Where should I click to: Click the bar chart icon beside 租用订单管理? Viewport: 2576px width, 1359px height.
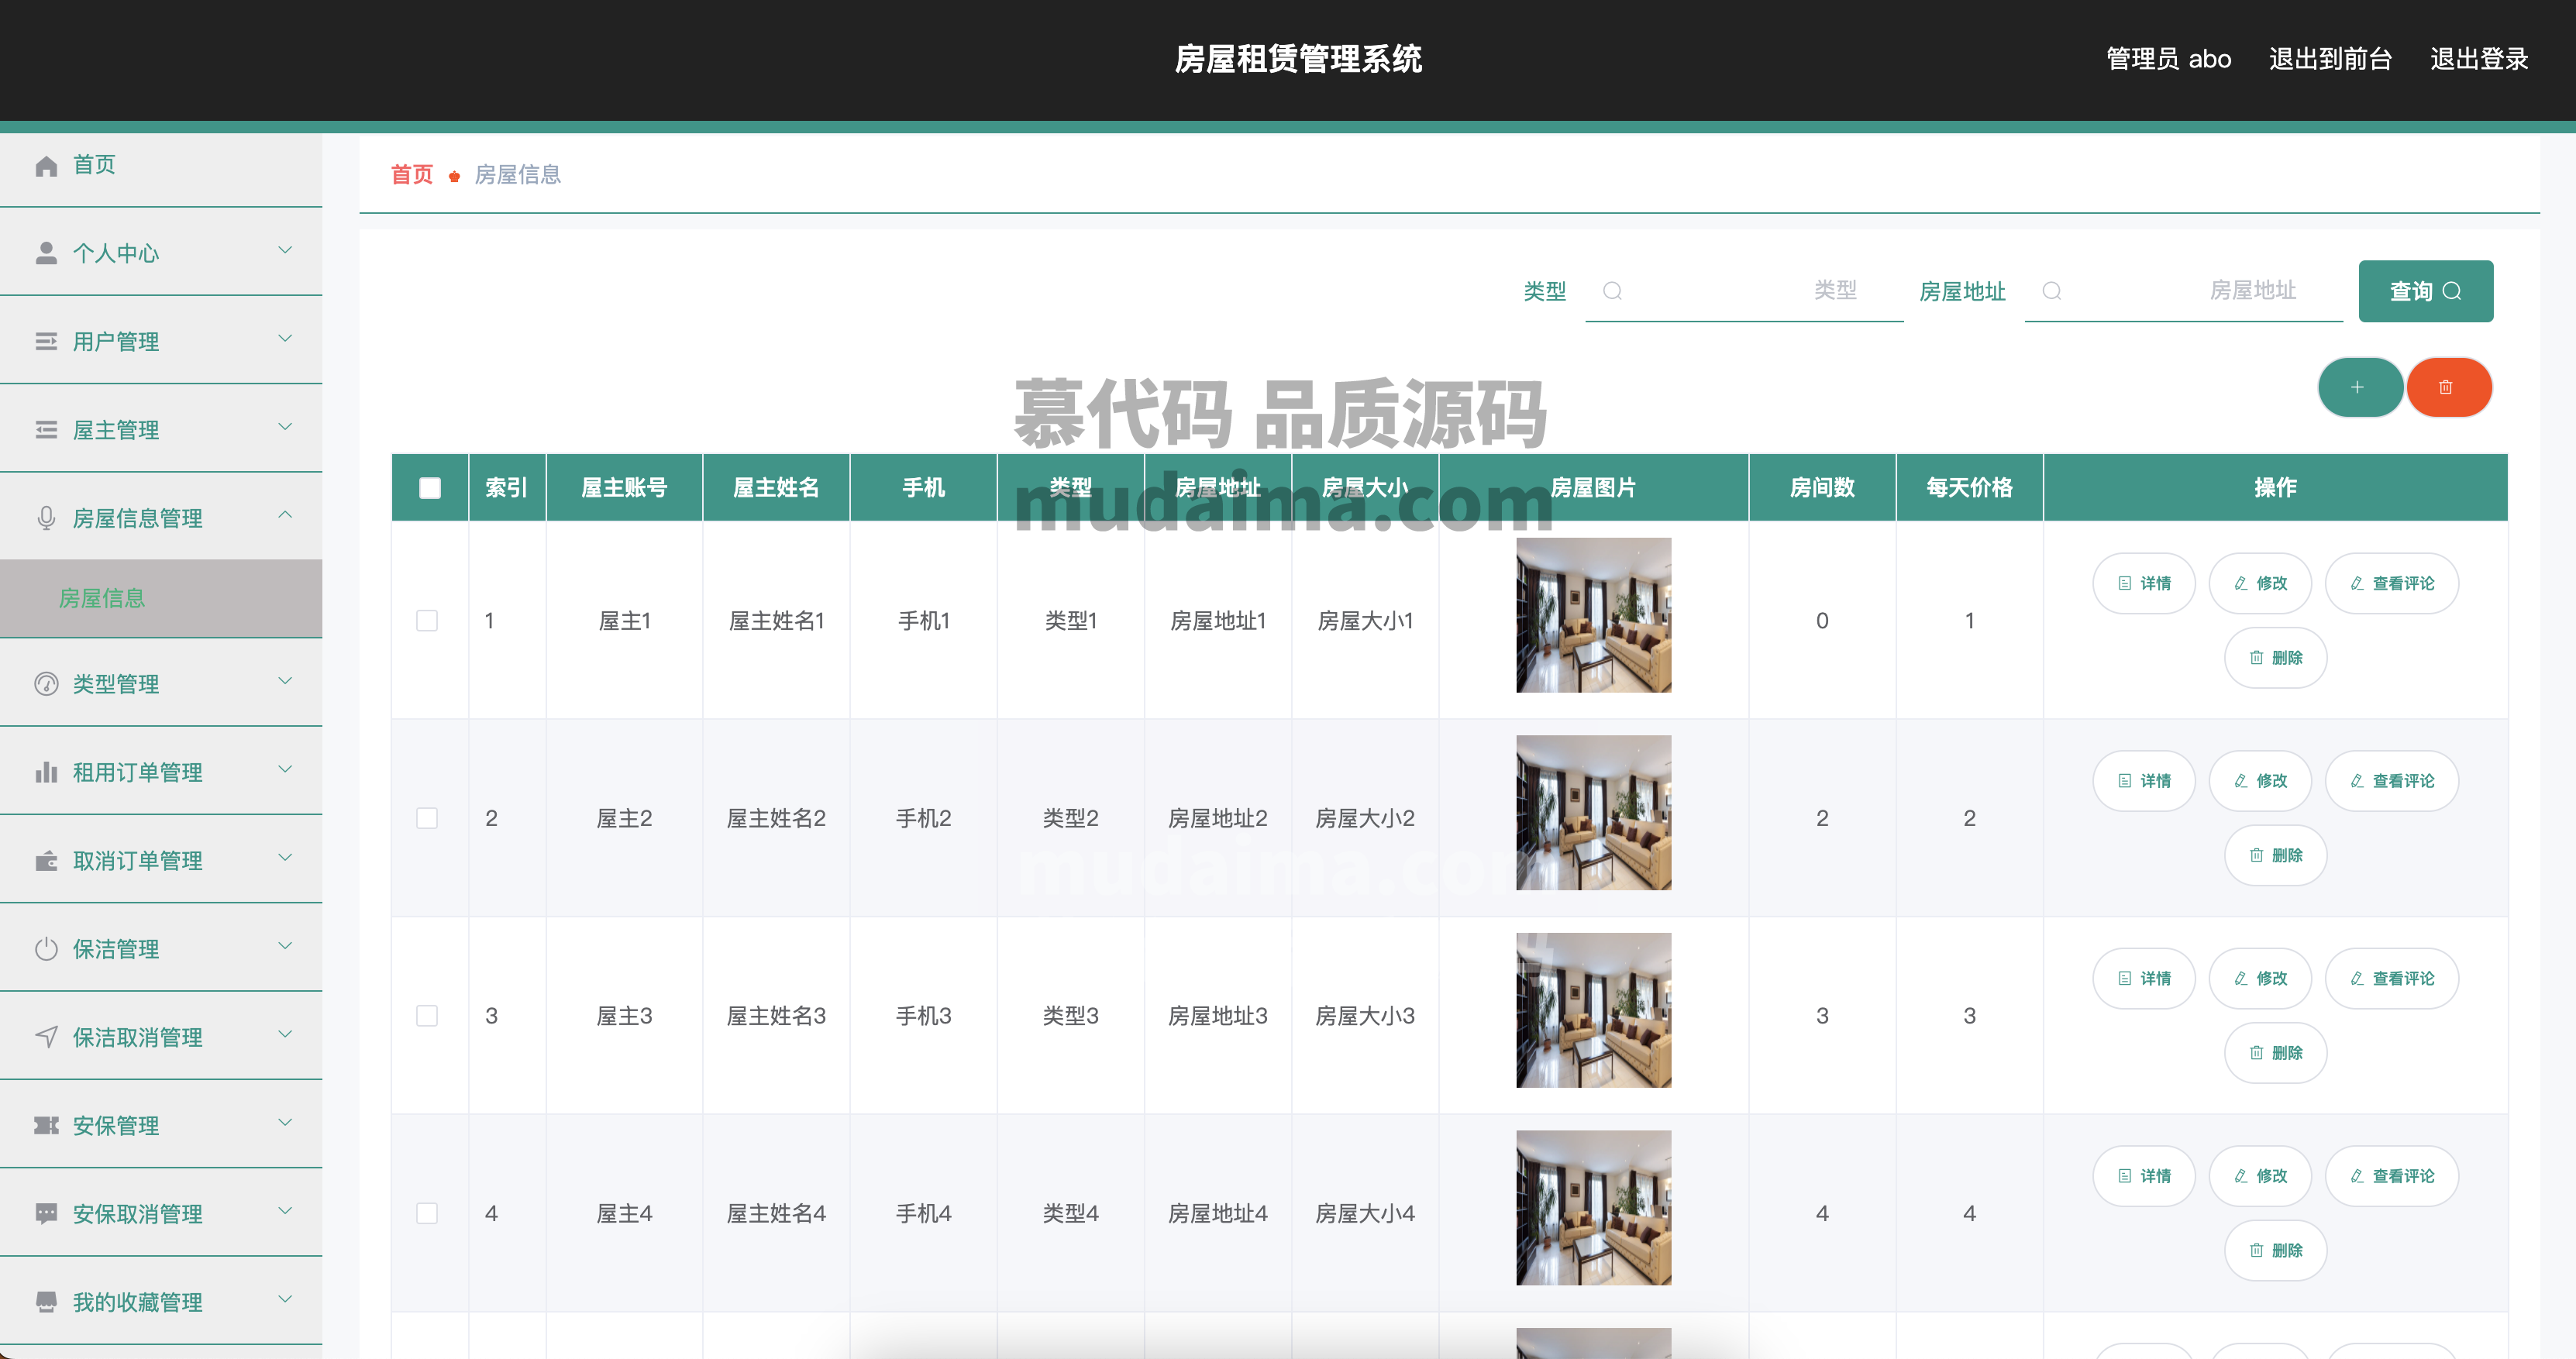point(46,772)
